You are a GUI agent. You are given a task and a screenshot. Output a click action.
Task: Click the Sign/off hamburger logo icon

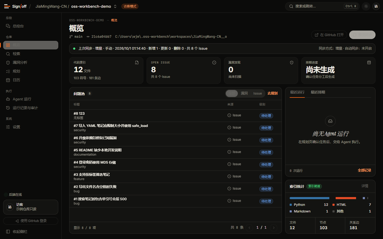tap(7, 6)
